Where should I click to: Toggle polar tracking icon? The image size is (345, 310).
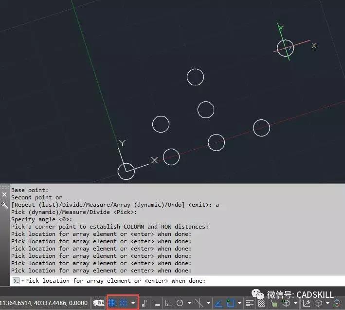tap(180, 303)
